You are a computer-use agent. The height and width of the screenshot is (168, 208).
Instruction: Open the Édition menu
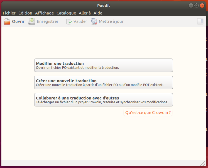point(25,13)
